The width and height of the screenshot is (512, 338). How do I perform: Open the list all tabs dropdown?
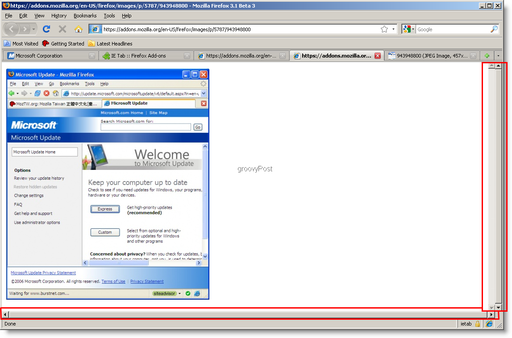[x=498, y=56]
